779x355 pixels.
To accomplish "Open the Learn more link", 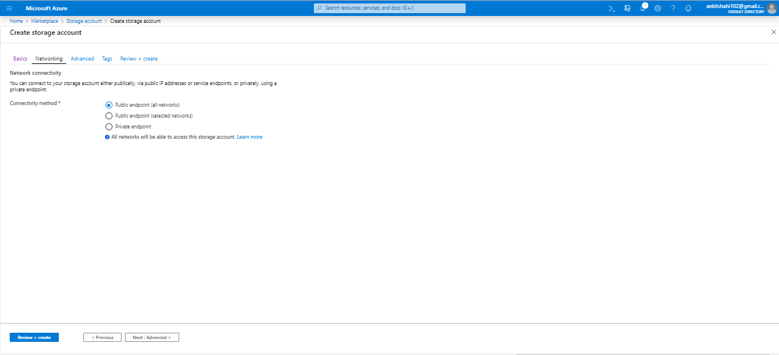I will pyautogui.click(x=249, y=136).
